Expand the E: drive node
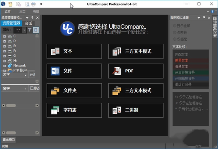Viewport: 218px width, 149px height. point(4,46)
